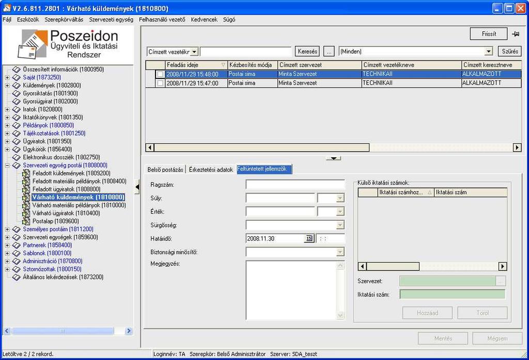Open the (Minden) filter dropdown
Image resolution: width=529 pixels, height=360 pixels.
coord(489,52)
